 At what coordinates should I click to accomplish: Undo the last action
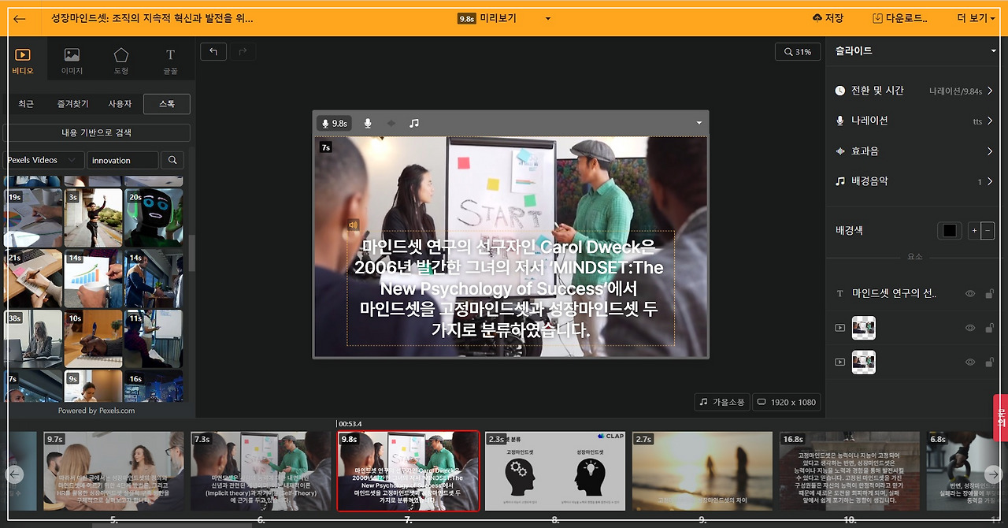(x=213, y=52)
